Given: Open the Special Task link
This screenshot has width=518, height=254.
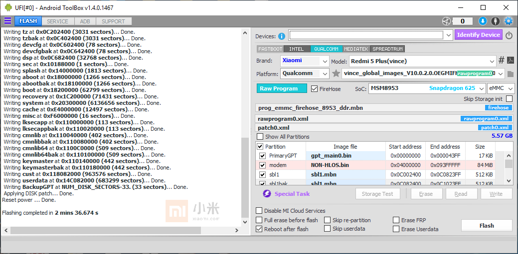Looking at the screenshot, I should (292, 194).
